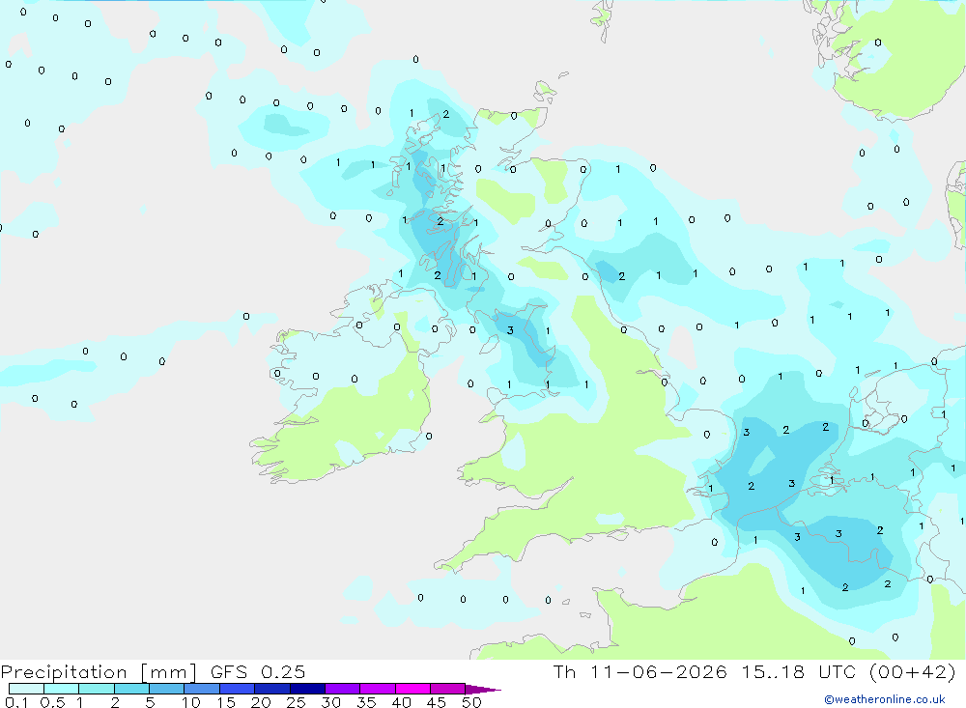This screenshot has height=708, width=966.
Task: Click the 'Precipitation [mm]' title text
Action: point(99,672)
